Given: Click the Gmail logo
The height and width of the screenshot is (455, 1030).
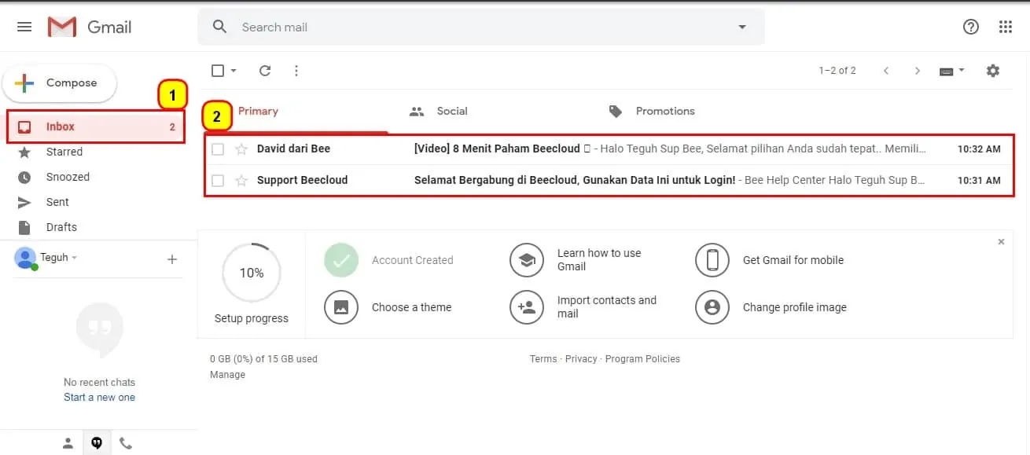Looking at the screenshot, I should click(x=90, y=27).
